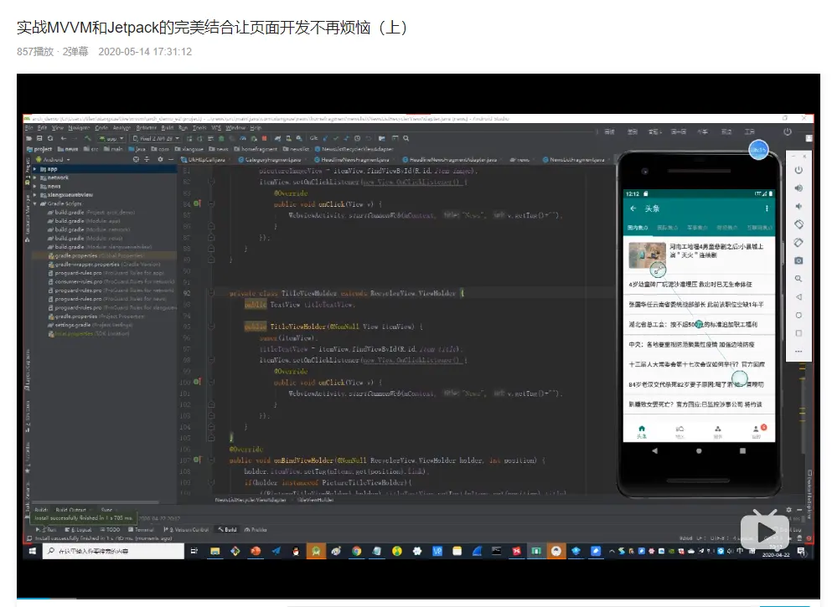Switch to the CategoryFragment.java editor tab
This screenshot has height=607, width=832.
270,160
